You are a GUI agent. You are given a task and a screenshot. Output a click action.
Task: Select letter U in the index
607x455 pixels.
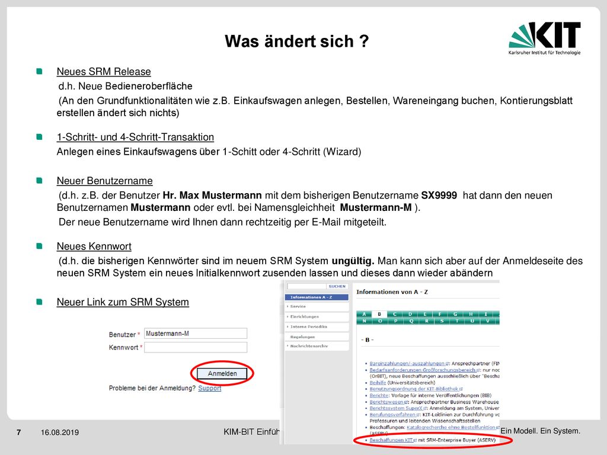(472, 321)
